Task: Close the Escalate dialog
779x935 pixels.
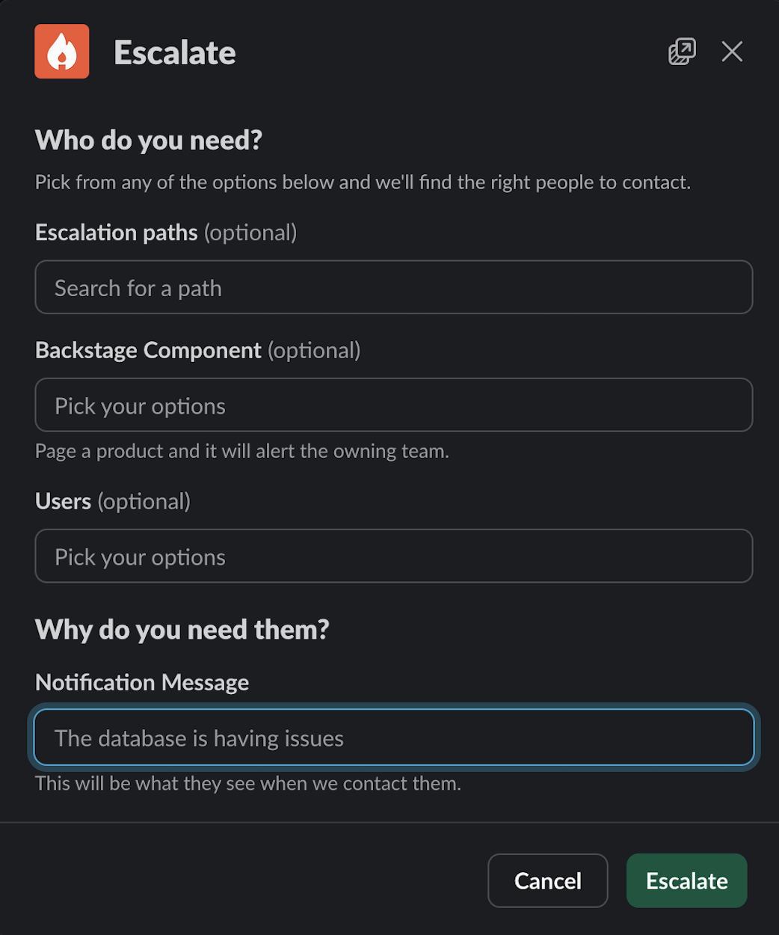Action: click(x=732, y=52)
